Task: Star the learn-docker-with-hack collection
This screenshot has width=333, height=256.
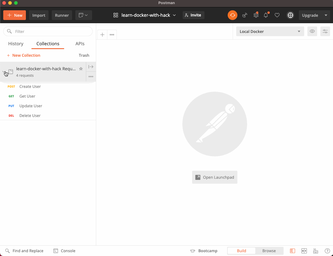Action: point(81,69)
